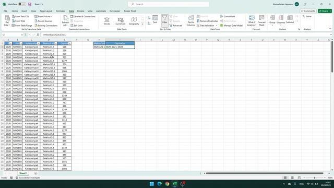This screenshot has width=334, height=188.
Task: Switch to the Home tab
Action: pyautogui.click(x=15, y=11)
